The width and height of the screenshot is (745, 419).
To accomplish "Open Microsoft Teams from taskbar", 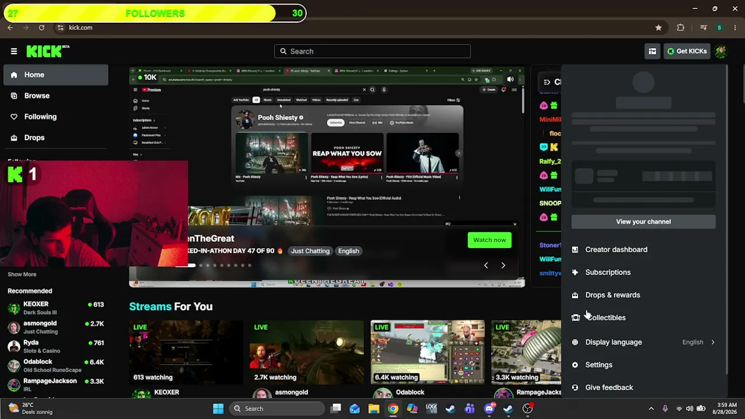I will coord(470,409).
